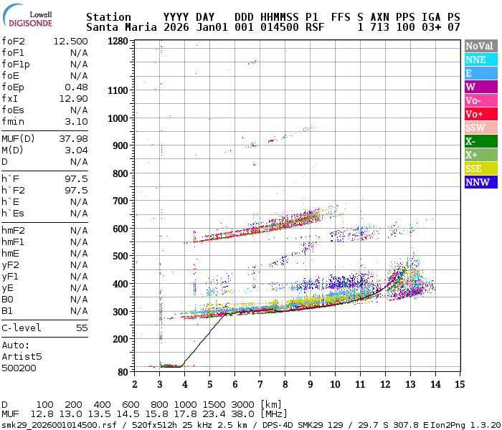Click the MUF 12.8 table value
The height and width of the screenshot is (430, 502).
click(x=42, y=414)
